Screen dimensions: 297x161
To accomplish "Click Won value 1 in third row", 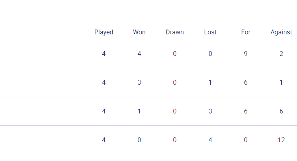I will point(139,111).
